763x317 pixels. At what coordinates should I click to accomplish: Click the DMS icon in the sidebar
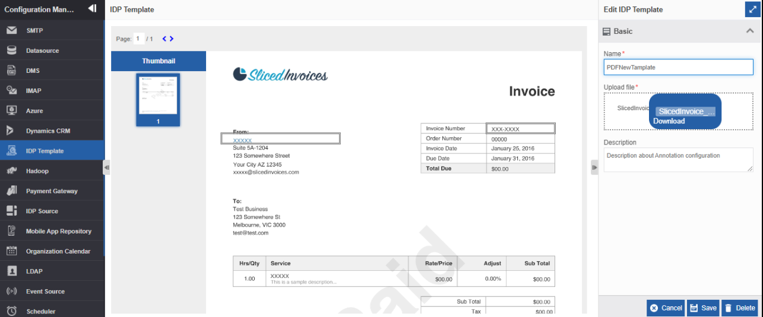tap(11, 71)
